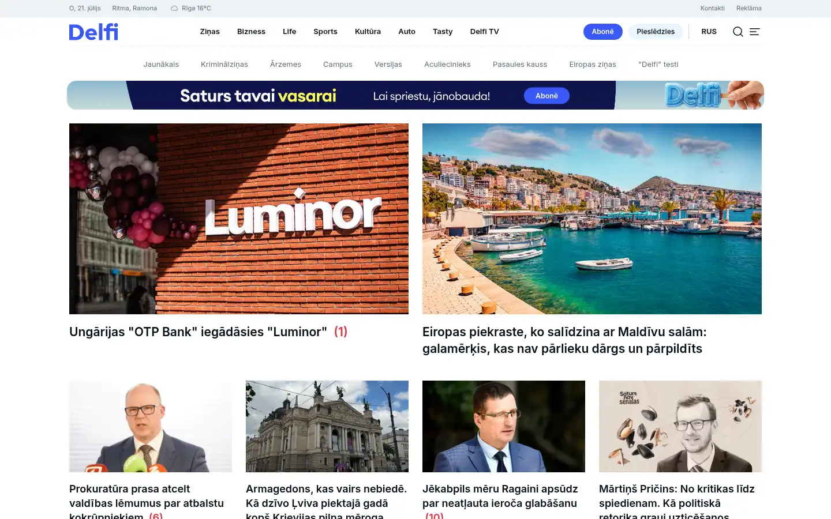Open comments count (1) on Luminor article
Screen dimensions: 831x519
point(340,332)
